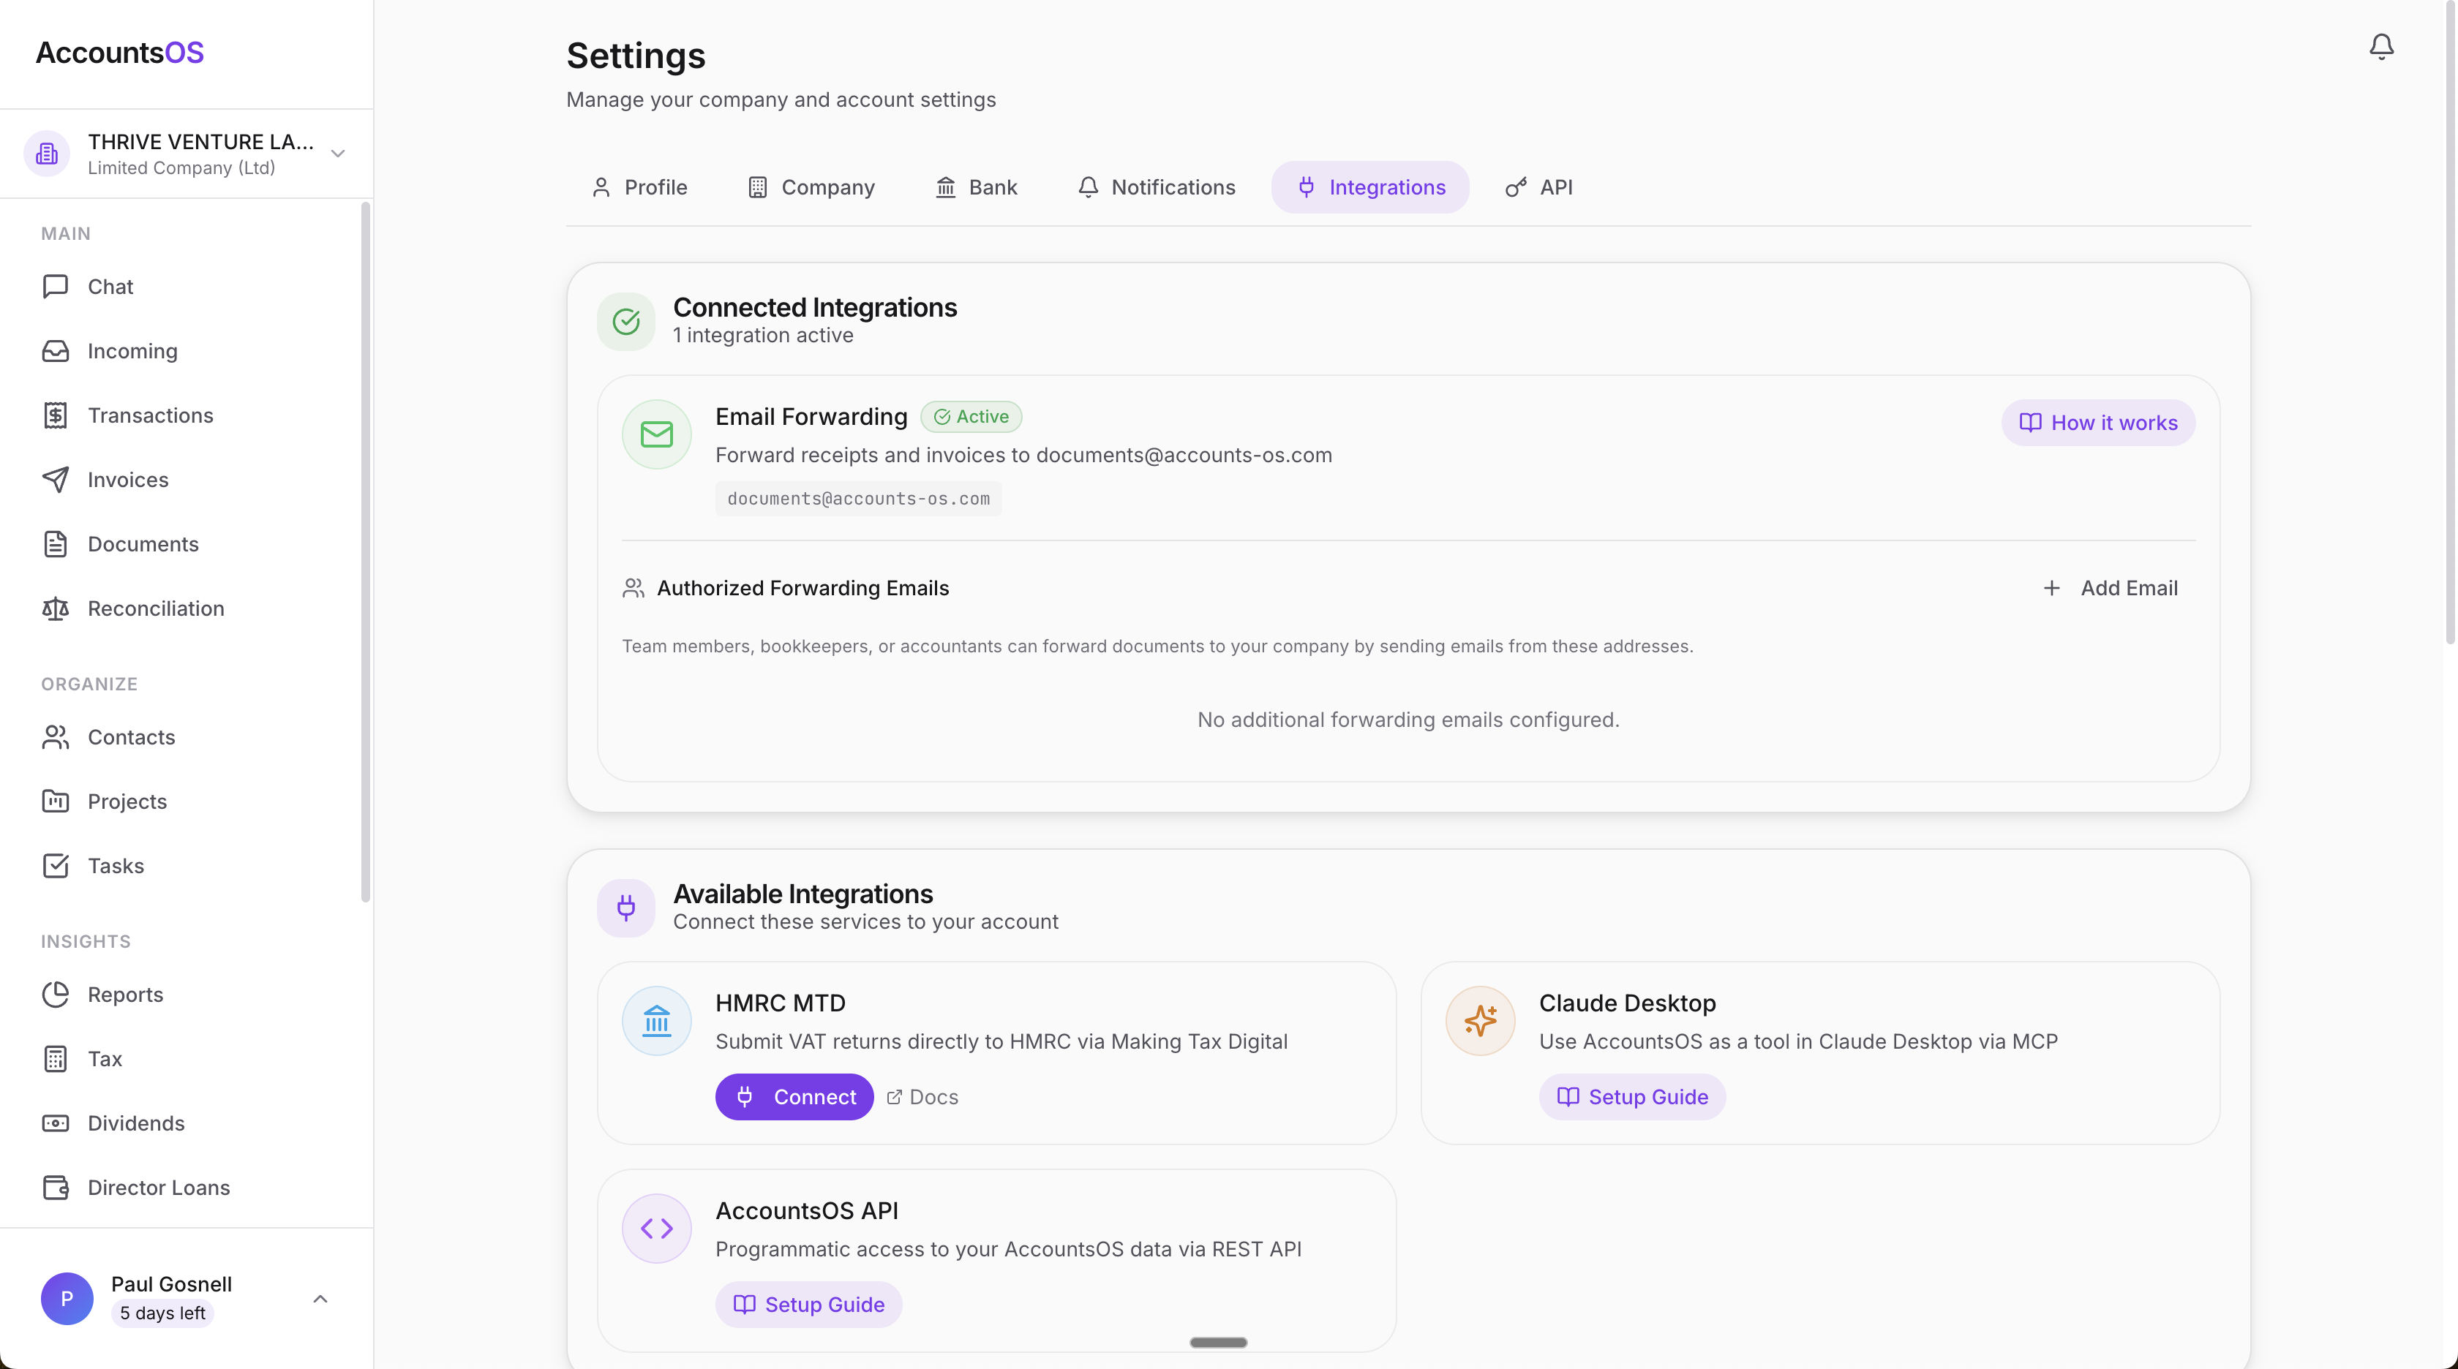Click the Email Forwarding envelope icon
Screen dimensions: 2458x1369
[x=656, y=434]
